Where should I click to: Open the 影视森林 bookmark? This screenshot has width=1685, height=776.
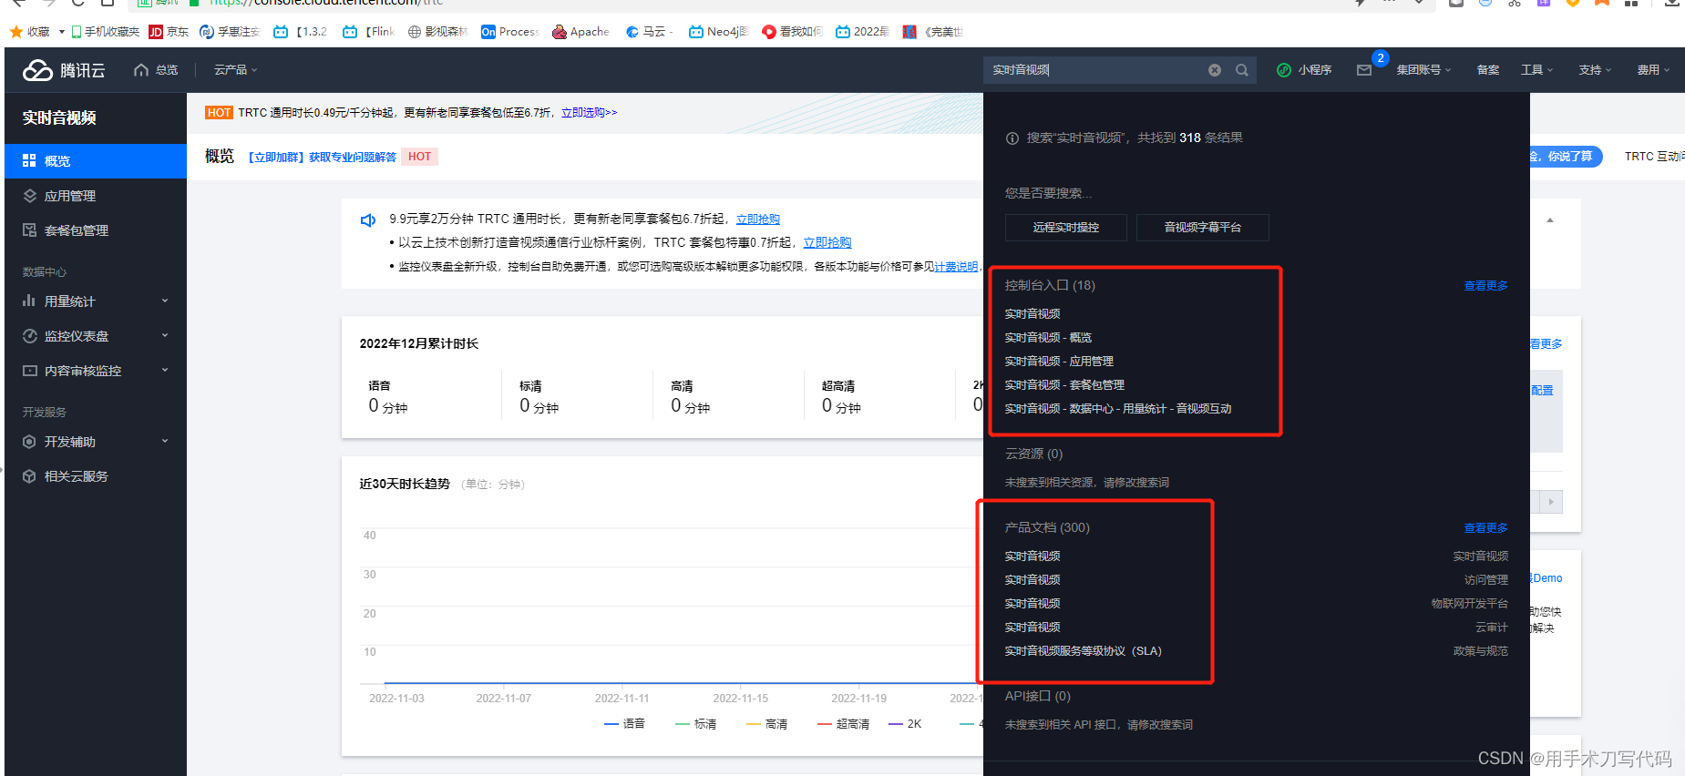click(437, 32)
